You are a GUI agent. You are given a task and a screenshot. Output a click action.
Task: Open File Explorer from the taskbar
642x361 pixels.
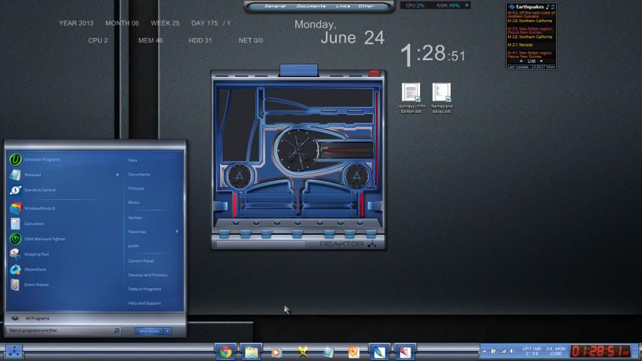click(x=251, y=352)
